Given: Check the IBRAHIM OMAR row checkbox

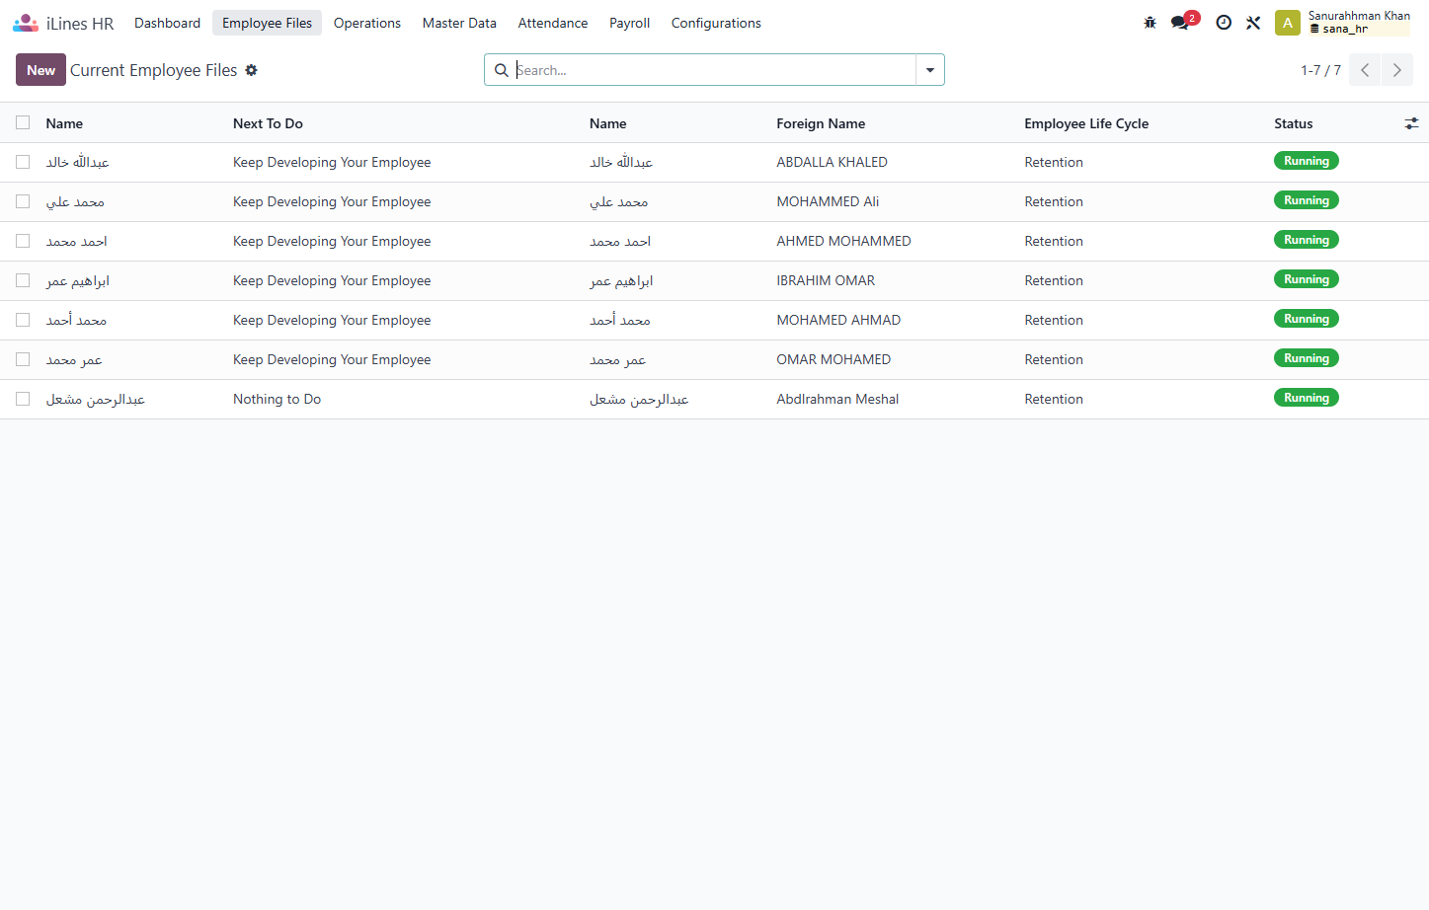Looking at the screenshot, I should coord(23,280).
